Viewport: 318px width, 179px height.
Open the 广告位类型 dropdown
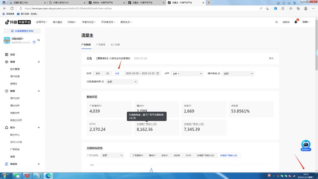pos(112,155)
